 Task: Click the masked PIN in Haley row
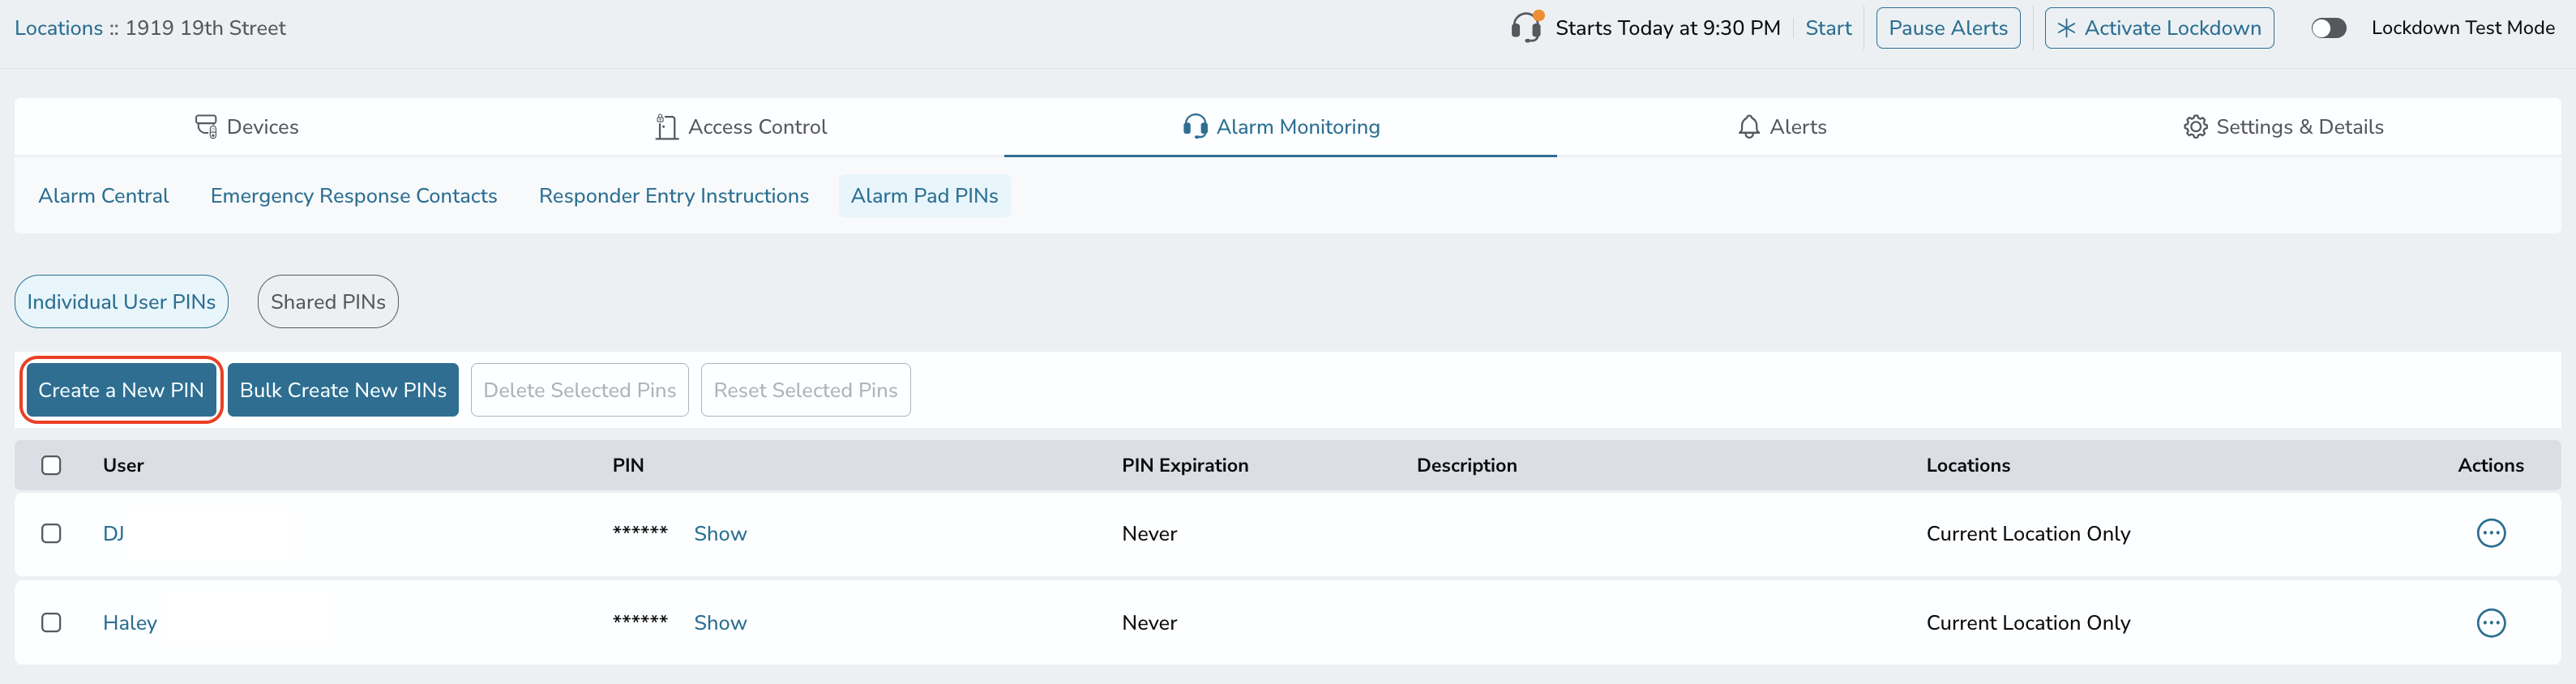tap(640, 620)
